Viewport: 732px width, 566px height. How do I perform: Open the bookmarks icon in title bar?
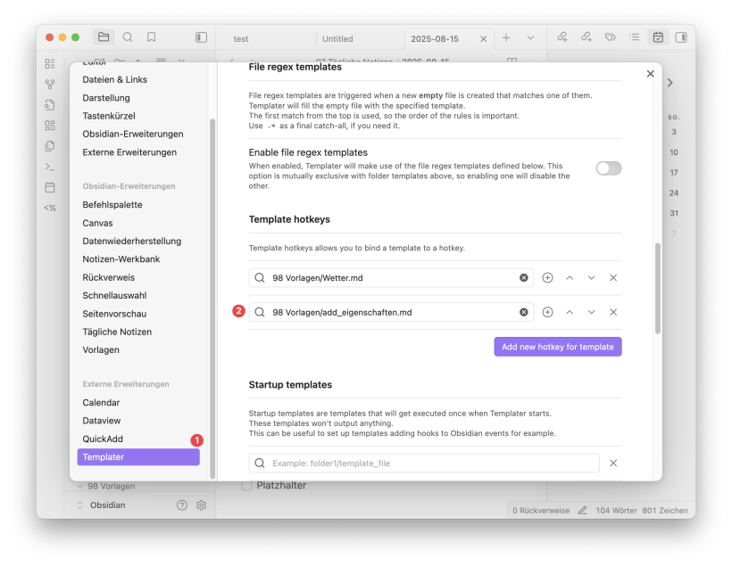point(151,37)
